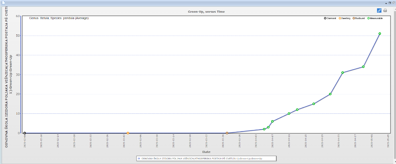Select the highest data point at 51

tap(380, 34)
